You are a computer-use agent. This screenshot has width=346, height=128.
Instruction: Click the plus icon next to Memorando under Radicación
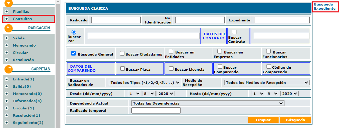click(x=7, y=46)
